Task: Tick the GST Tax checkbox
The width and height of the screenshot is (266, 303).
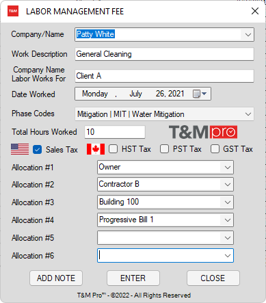Action: [215, 149]
